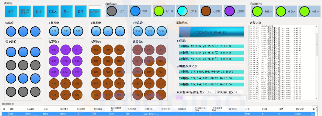Select tube A13 in rack A
The height and width of the screenshot is (116, 322).
click(54, 95)
